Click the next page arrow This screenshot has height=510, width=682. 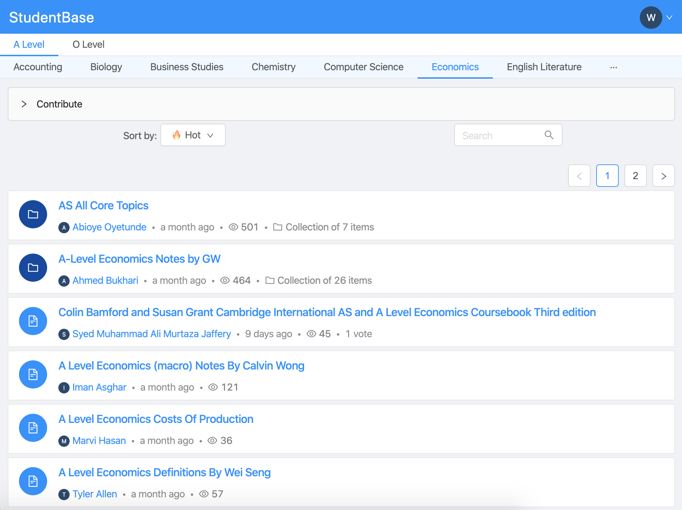663,176
